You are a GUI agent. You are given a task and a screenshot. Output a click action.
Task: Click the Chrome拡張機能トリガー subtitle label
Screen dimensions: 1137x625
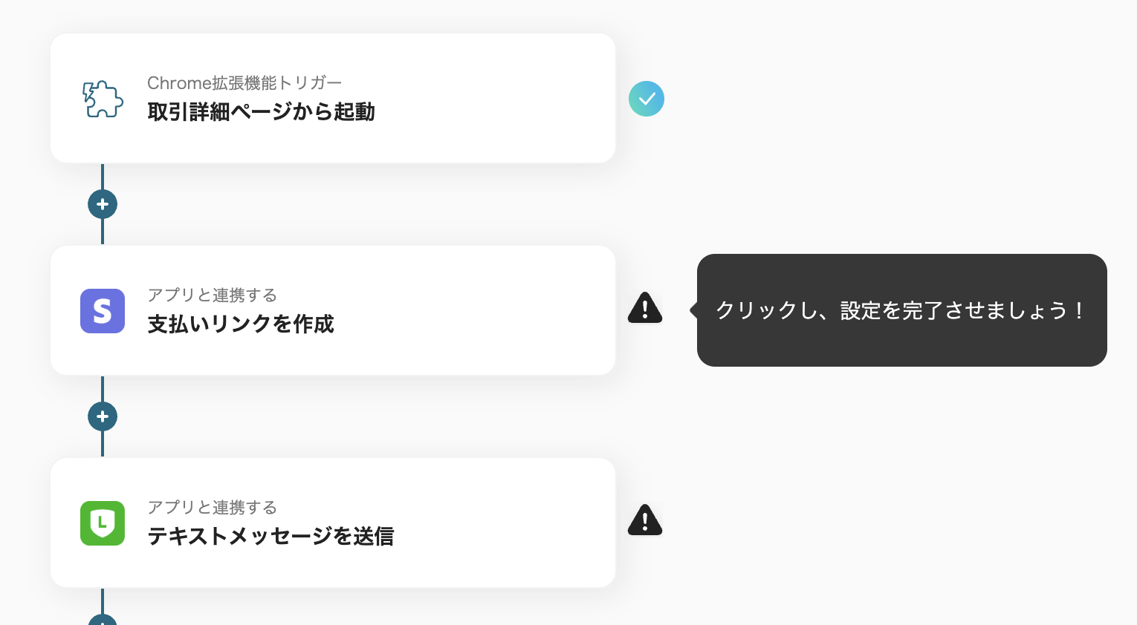pos(244,83)
